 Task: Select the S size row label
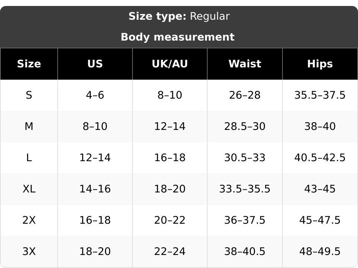pyautogui.click(x=29, y=95)
